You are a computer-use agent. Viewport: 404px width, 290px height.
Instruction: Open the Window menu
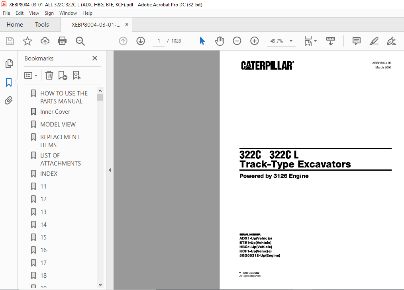pos(68,13)
